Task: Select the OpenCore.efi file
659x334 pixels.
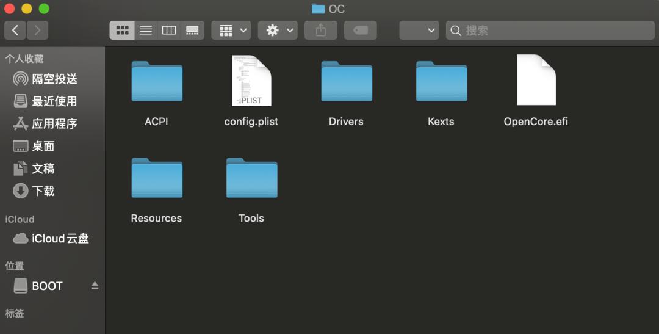Action: coord(536,81)
